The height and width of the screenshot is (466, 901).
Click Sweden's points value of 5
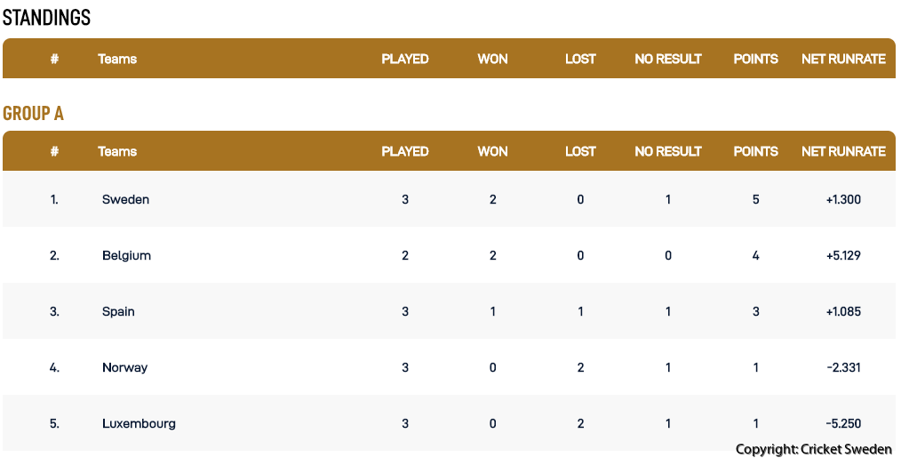[756, 199]
